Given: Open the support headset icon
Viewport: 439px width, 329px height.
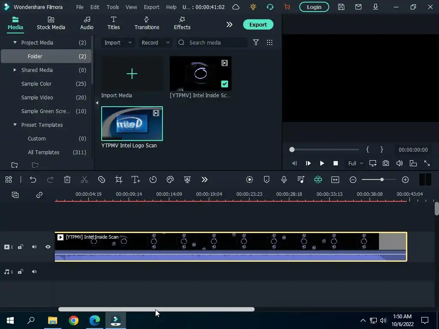Looking at the screenshot, I should (x=270, y=7).
